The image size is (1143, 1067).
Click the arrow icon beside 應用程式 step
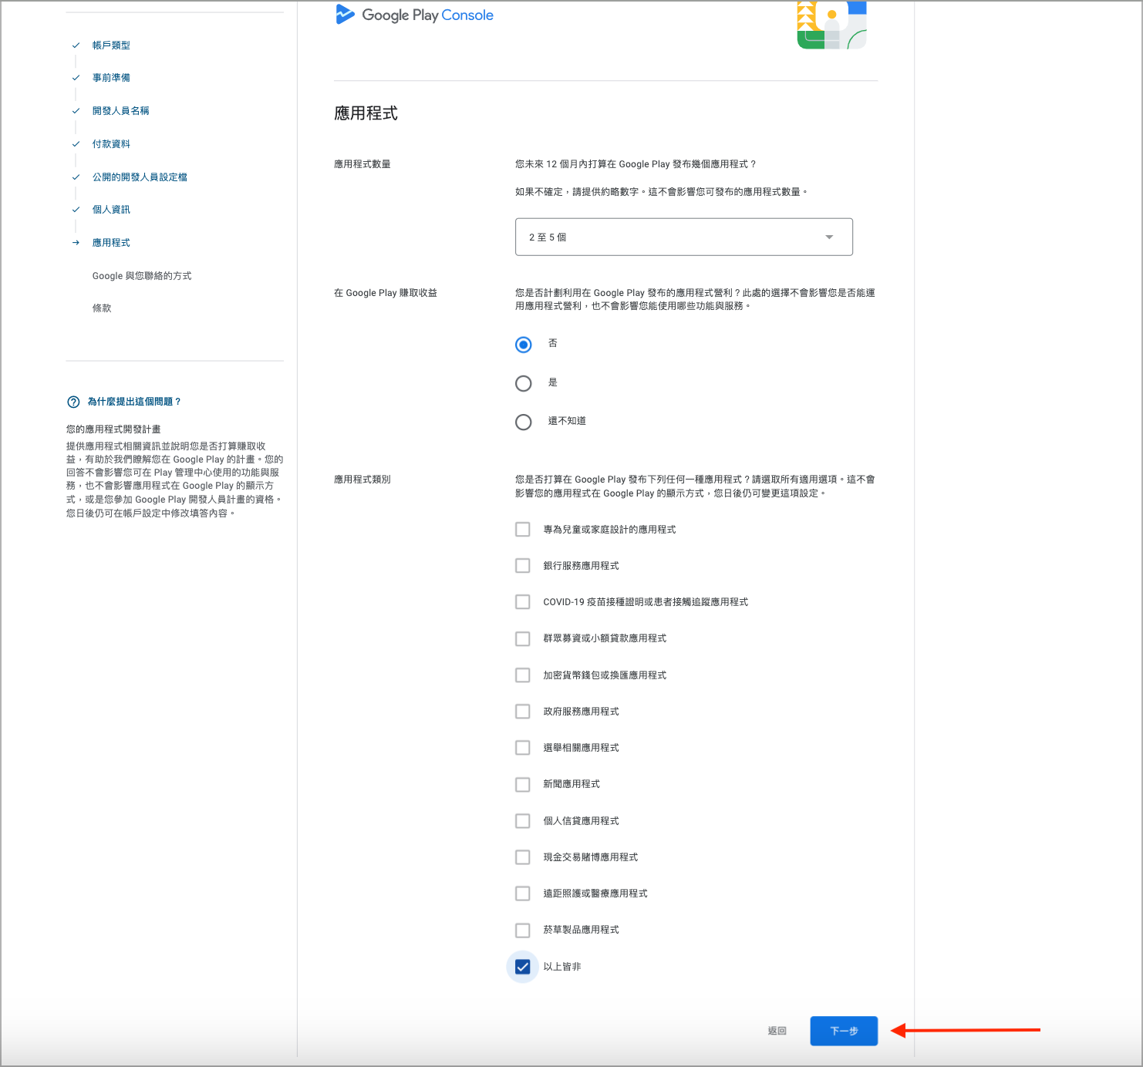[x=76, y=243]
